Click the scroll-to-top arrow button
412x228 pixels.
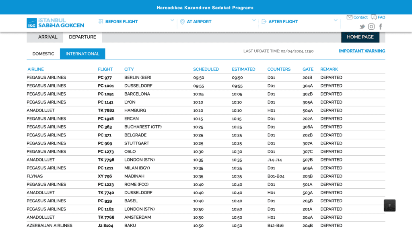389,206
